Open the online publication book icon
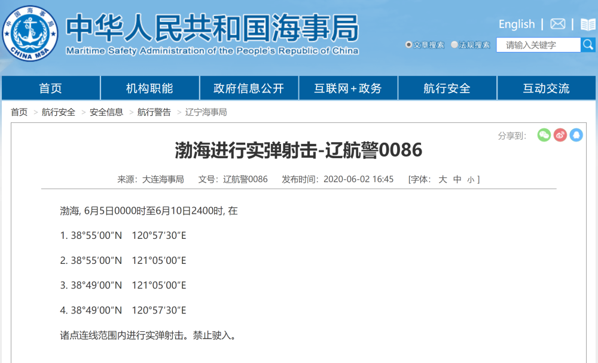 point(588,24)
